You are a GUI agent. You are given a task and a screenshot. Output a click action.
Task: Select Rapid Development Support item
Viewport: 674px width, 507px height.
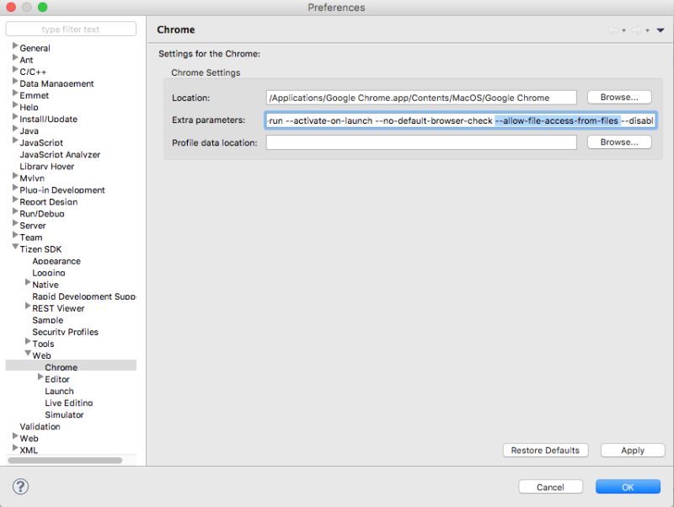83,296
